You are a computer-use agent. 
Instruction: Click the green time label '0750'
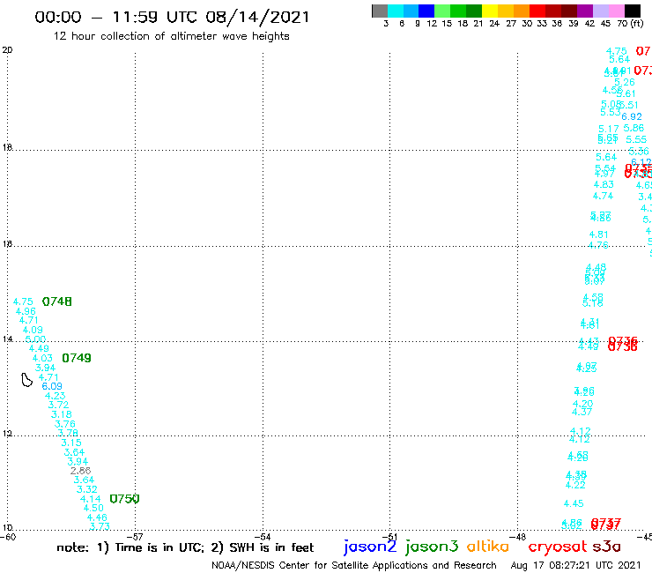124,499
